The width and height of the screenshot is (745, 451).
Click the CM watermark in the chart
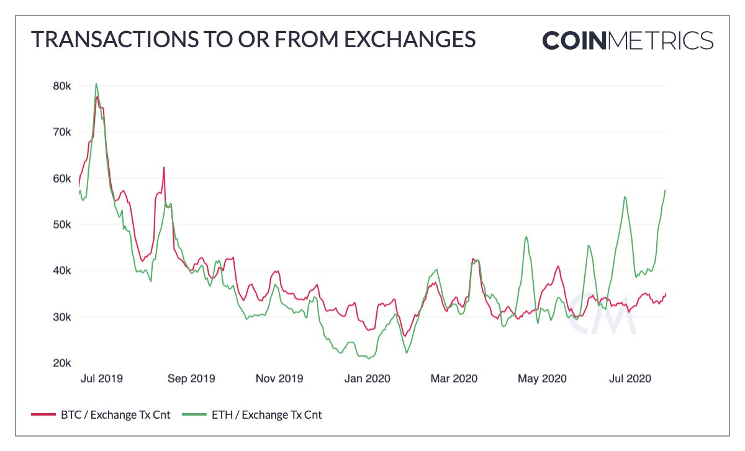pos(602,312)
